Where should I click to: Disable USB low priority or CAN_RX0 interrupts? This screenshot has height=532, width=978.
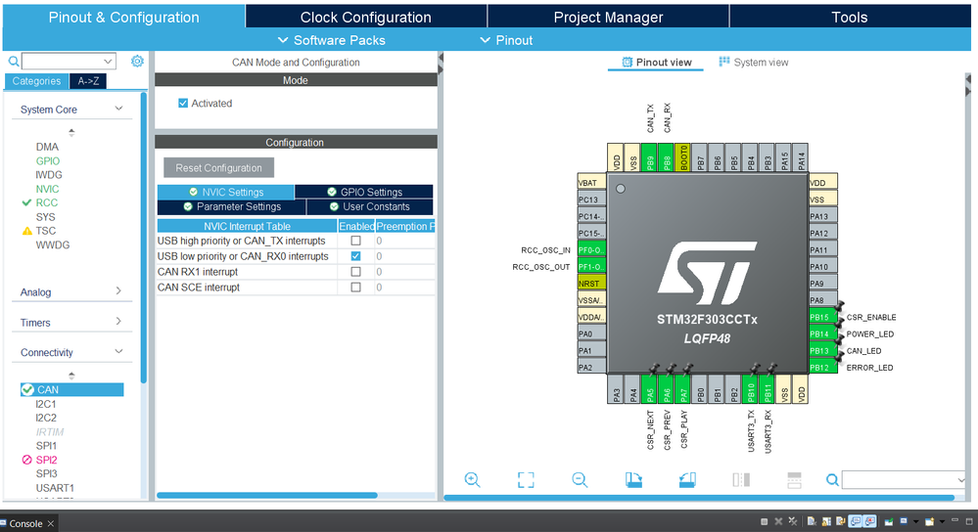click(355, 256)
